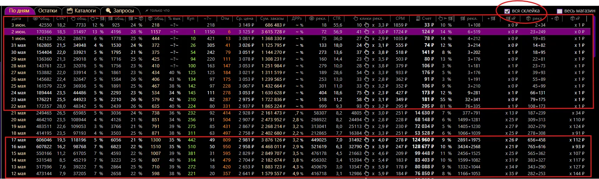Click the cart icon «общ.» header
Screen dimensions: 599x179
click(x=111, y=18)
